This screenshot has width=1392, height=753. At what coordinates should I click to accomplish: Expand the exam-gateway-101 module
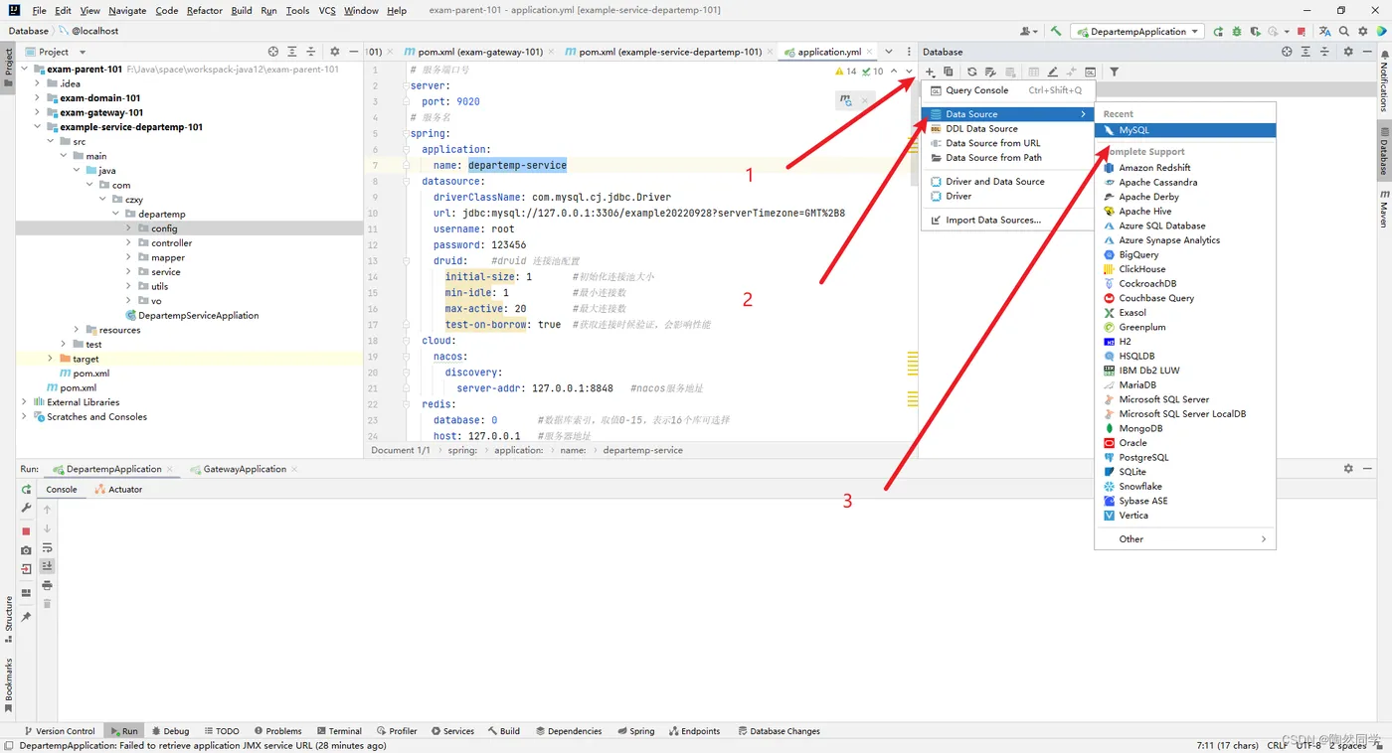tap(38, 112)
